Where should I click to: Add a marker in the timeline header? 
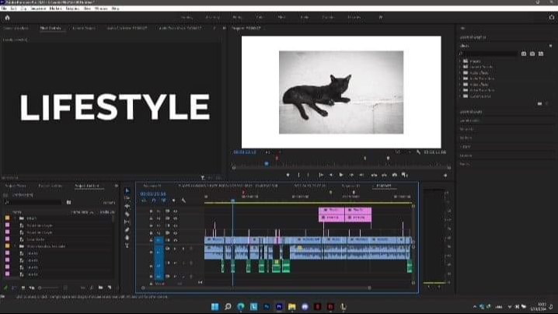tap(173, 201)
